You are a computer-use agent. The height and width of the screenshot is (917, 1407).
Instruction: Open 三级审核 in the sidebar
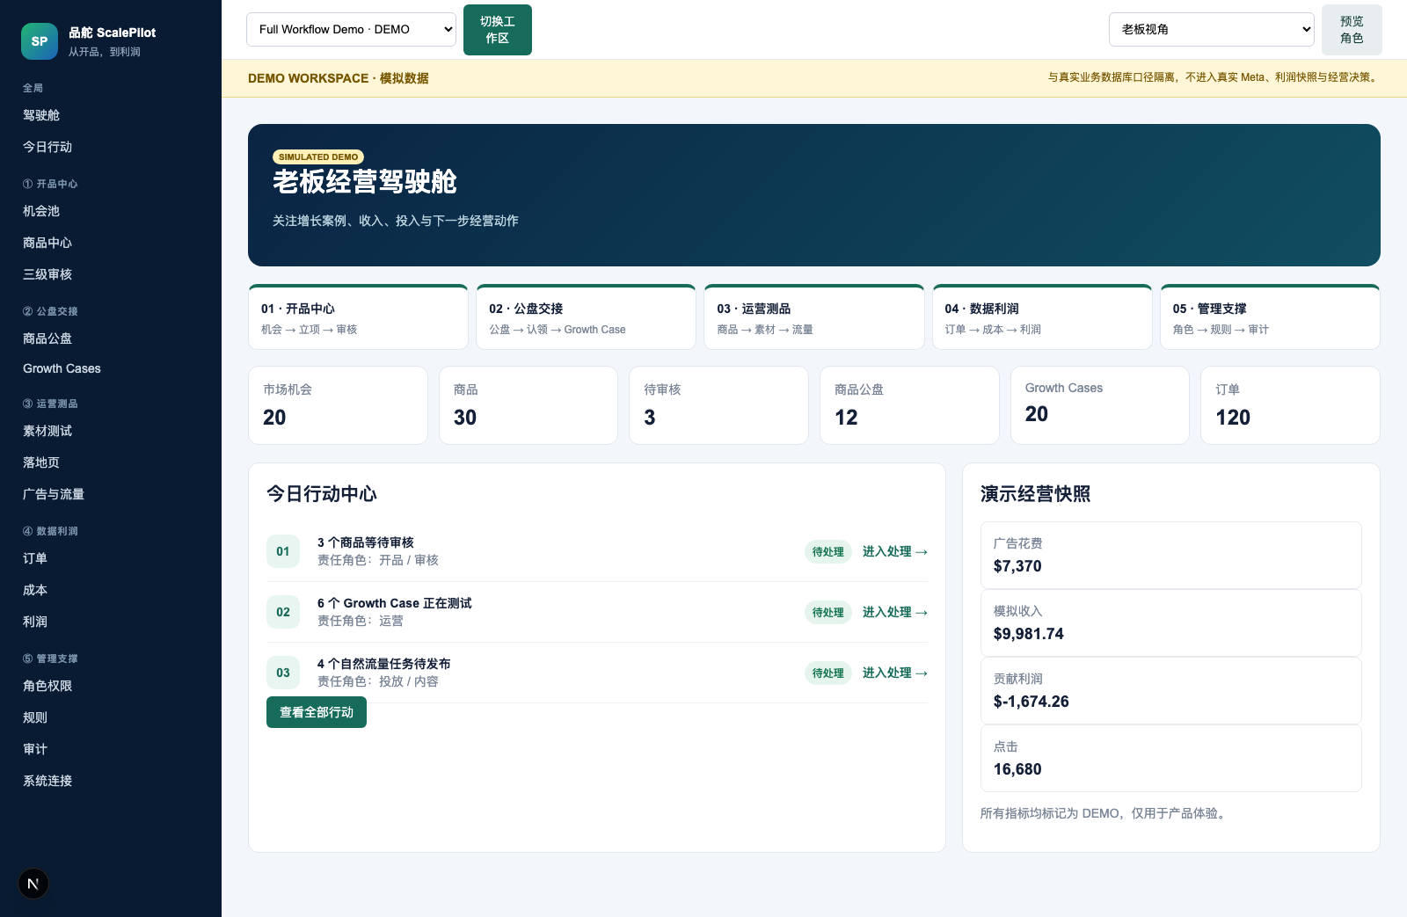(x=47, y=274)
